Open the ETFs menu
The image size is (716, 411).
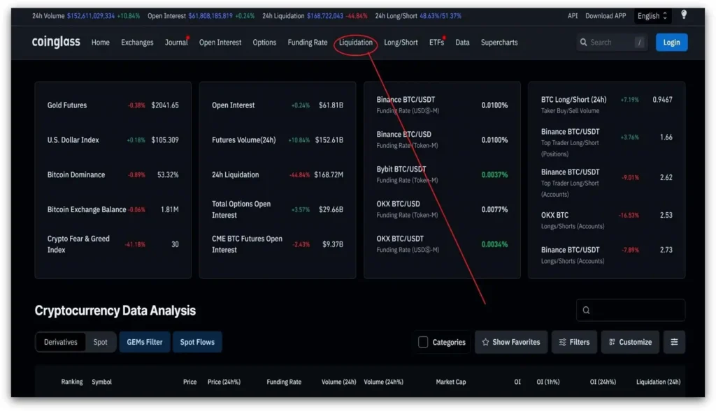pos(436,43)
